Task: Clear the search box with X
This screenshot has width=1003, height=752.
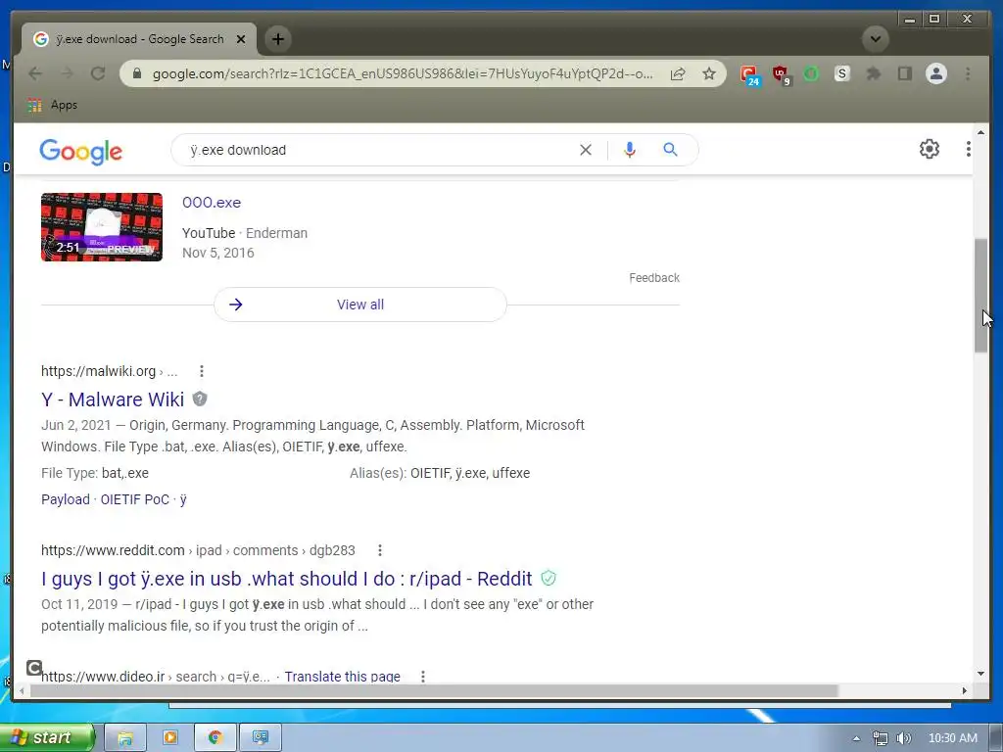Action: pyautogui.click(x=586, y=150)
